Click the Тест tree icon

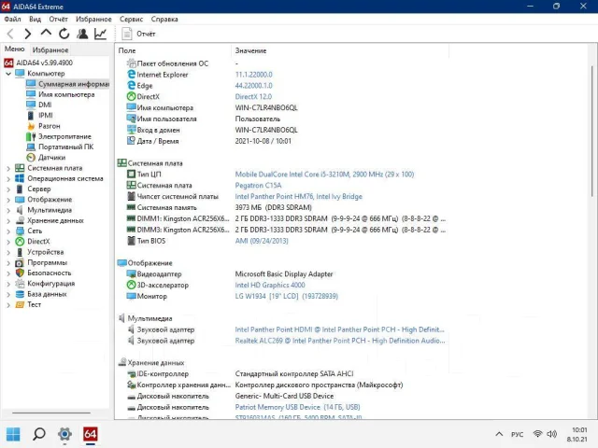tap(20, 305)
